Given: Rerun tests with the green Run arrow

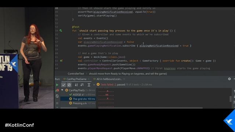Looking at the screenshot, I should click(57, 85).
